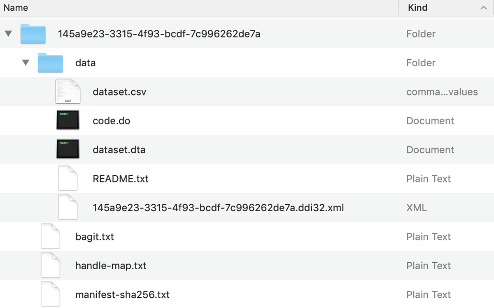Click the exec icon beside dataset.dta
Viewport: 494px width, 308px height.
click(x=68, y=149)
